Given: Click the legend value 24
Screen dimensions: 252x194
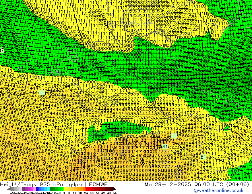Looking at the screenshot, I should pyautogui.click(x=86, y=193).
